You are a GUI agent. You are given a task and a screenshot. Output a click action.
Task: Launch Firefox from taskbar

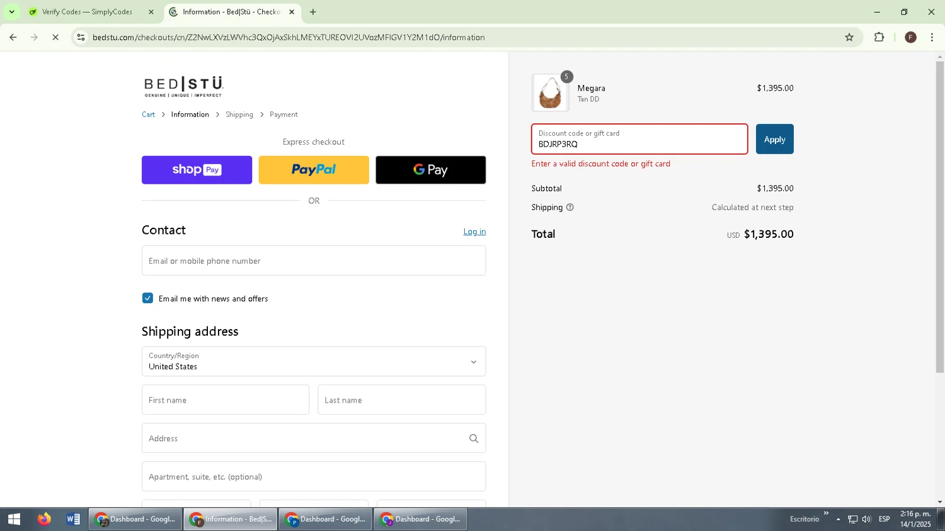pyautogui.click(x=44, y=519)
